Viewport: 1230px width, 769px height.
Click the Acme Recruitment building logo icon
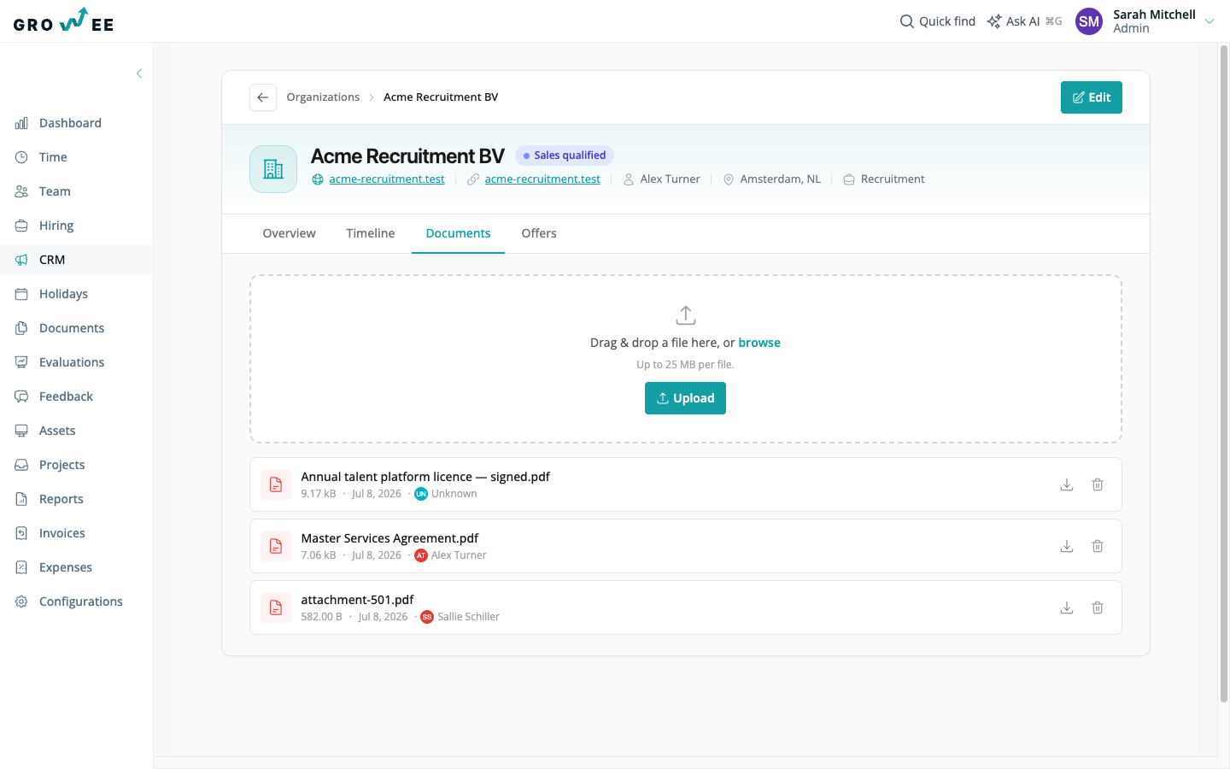click(273, 169)
